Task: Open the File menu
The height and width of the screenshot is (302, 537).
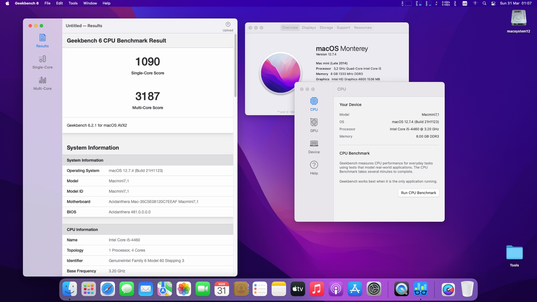Action: [x=47, y=3]
